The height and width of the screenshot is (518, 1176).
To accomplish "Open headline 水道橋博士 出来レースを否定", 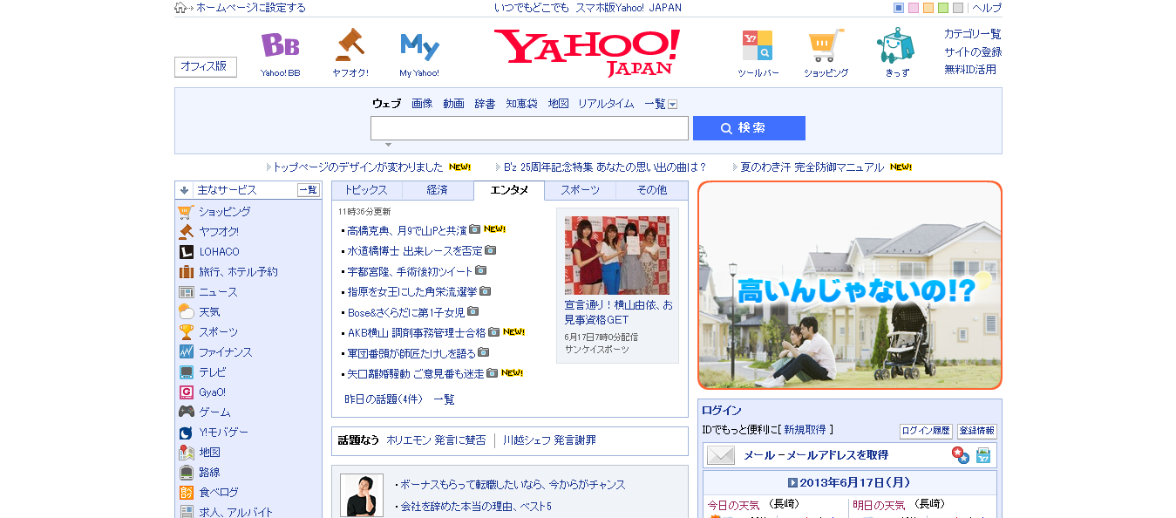I will click(x=415, y=251).
